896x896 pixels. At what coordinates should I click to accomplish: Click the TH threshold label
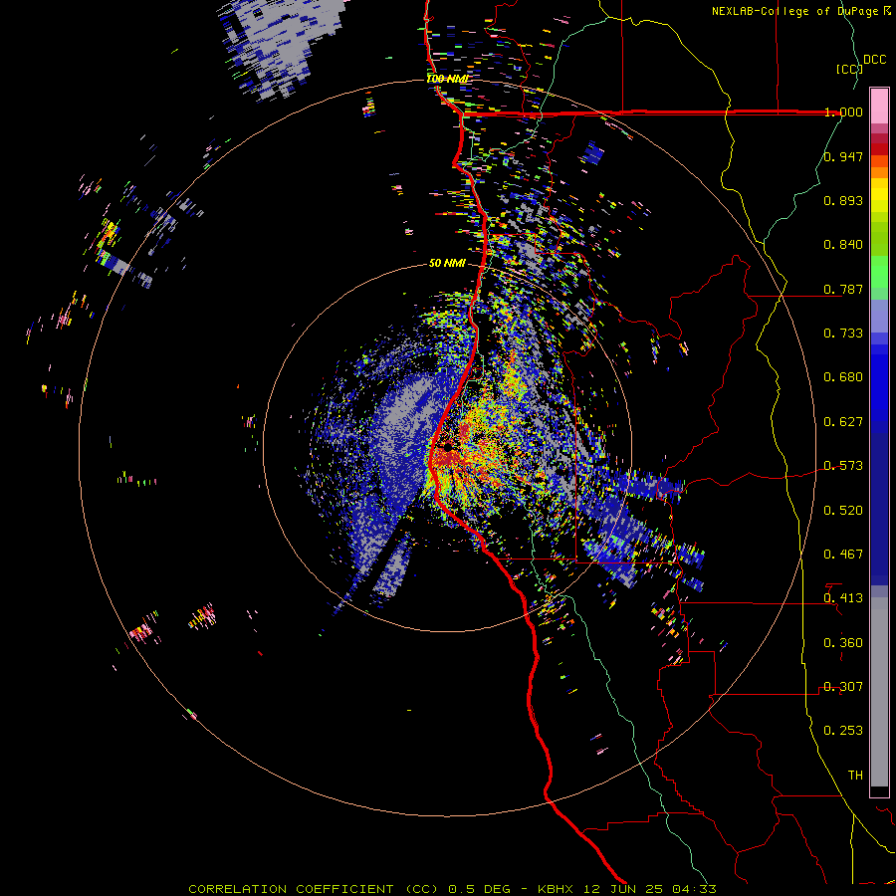[855, 776]
